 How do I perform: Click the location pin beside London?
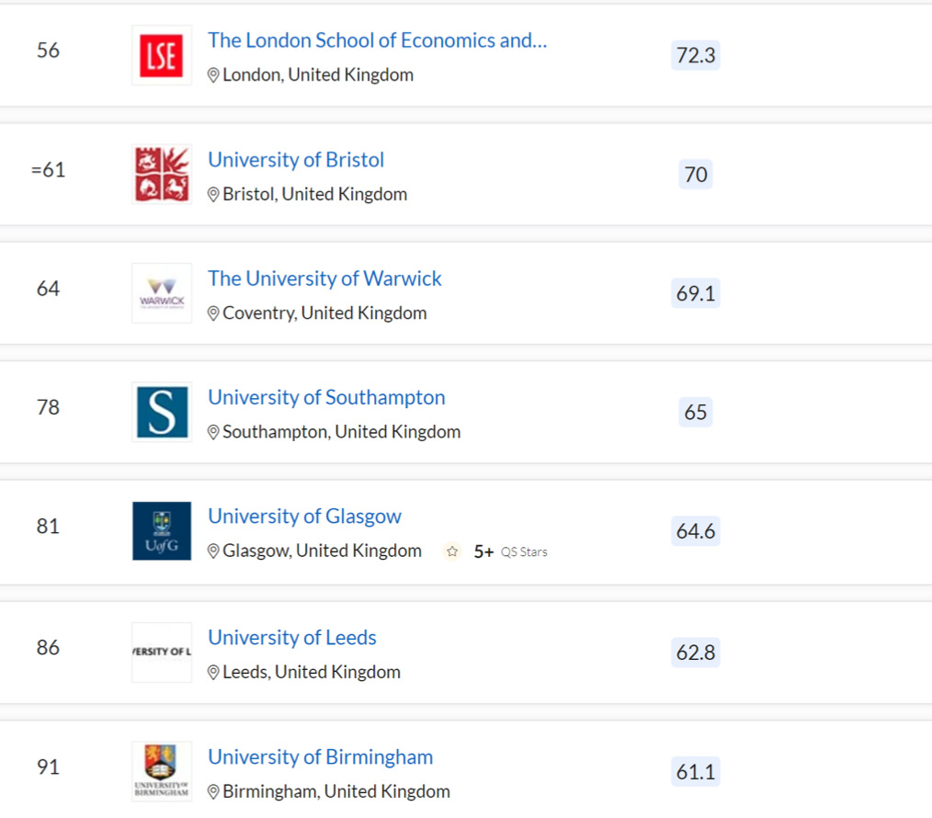214,74
